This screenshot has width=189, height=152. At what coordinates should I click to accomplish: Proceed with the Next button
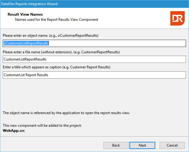point(142,145)
